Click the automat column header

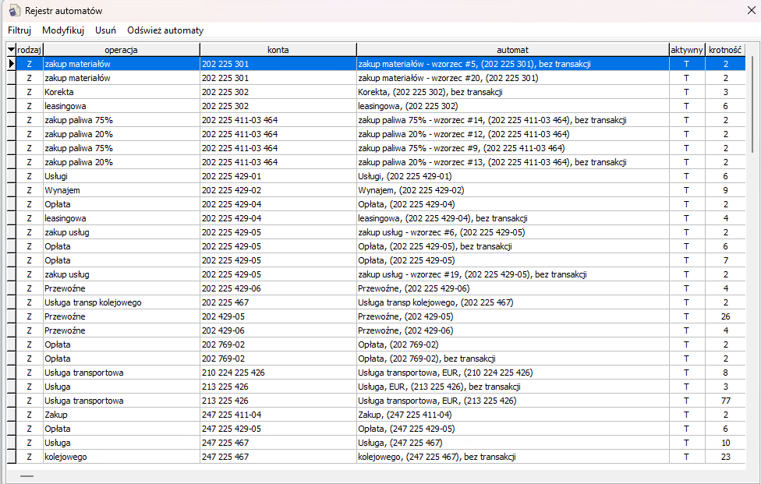(512, 50)
